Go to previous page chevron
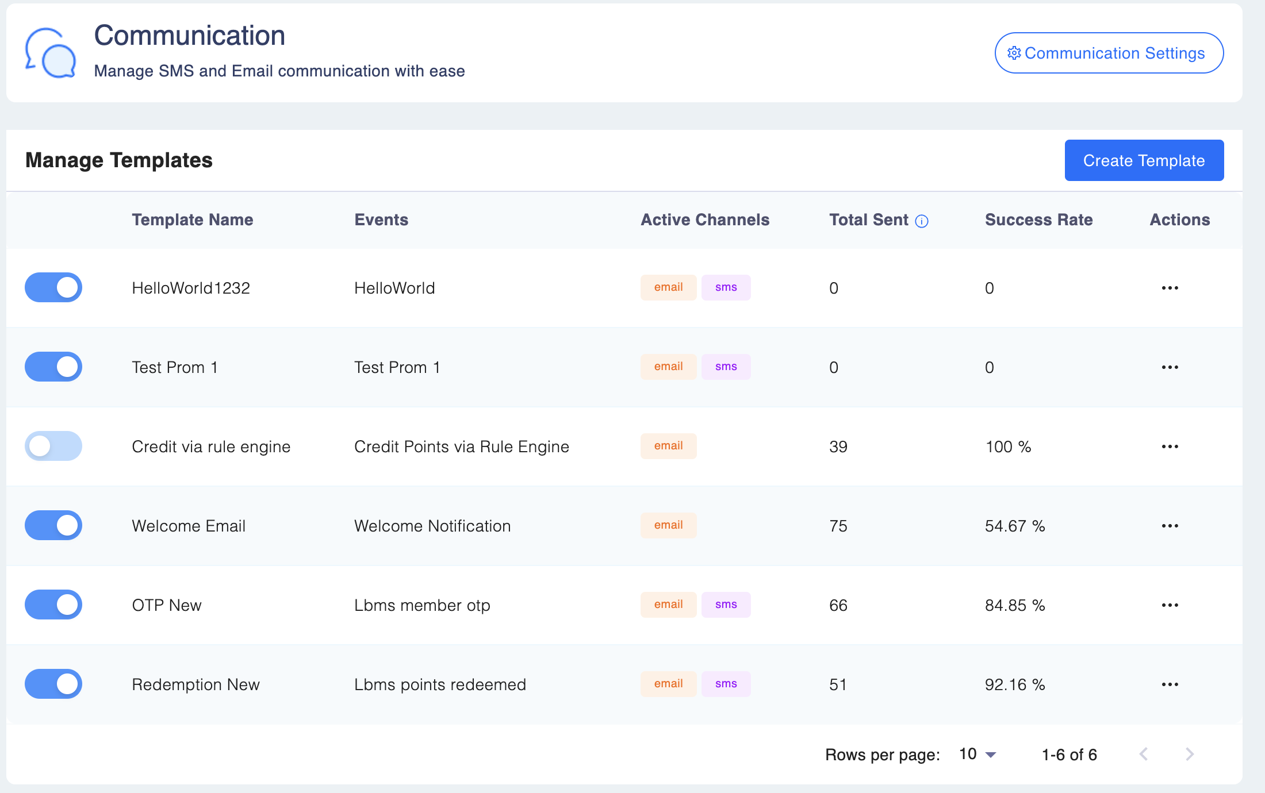Viewport: 1265px width, 793px height. tap(1144, 754)
